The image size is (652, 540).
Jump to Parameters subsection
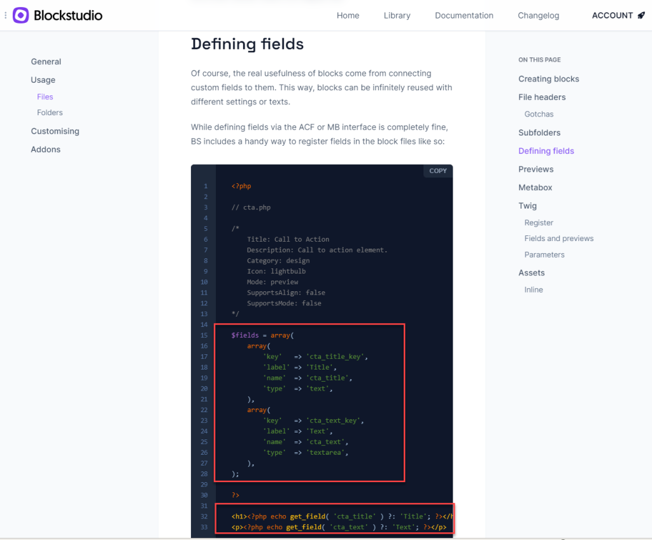(544, 254)
